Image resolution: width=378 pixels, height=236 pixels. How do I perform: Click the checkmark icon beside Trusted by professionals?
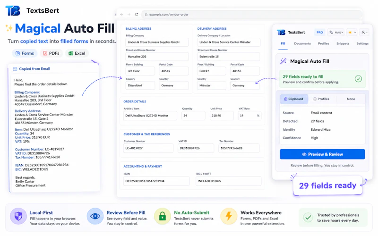click(x=308, y=218)
